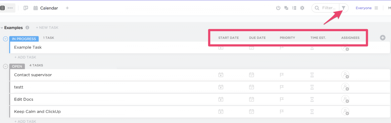391x123 pixels.
Task: Collapse the OPEN status group
Action: coord(5,66)
